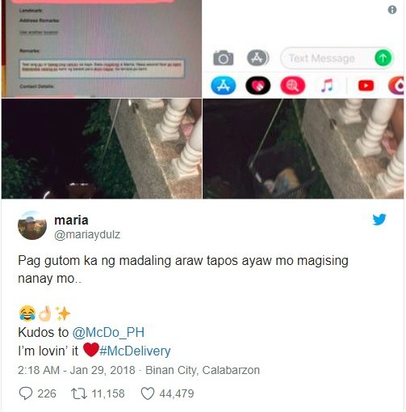Click the #McDelivery hashtag link

pos(135,351)
